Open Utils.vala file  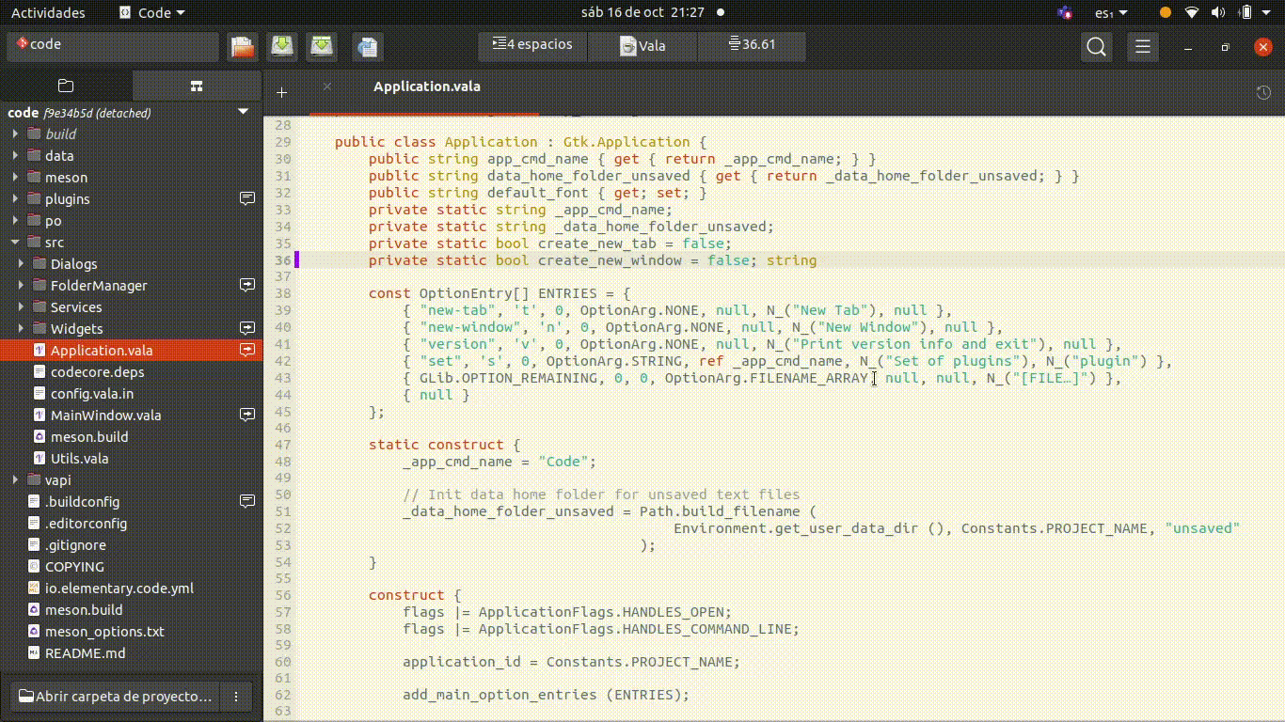131,458
